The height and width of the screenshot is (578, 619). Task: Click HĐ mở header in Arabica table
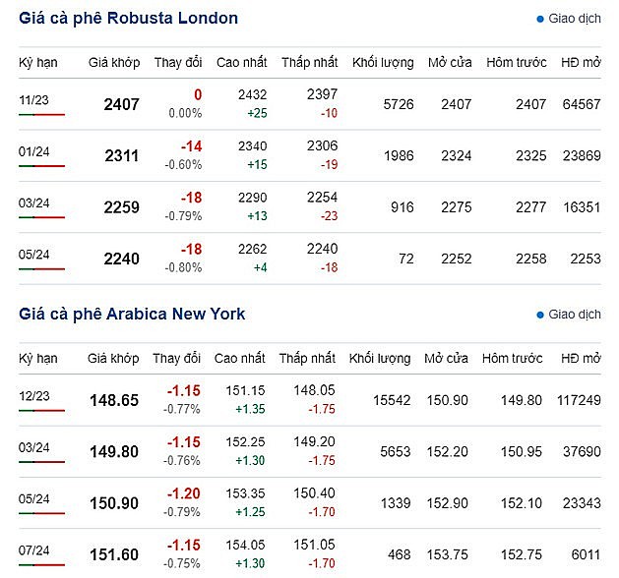(x=581, y=358)
